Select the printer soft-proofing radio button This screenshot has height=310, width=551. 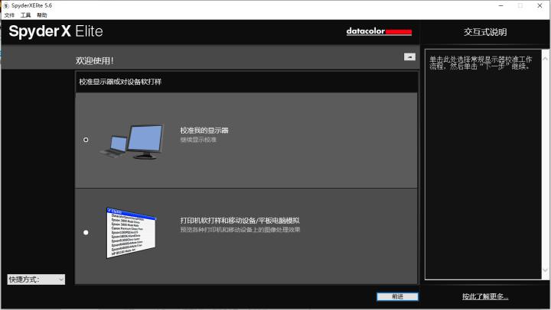[x=86, y=232]
